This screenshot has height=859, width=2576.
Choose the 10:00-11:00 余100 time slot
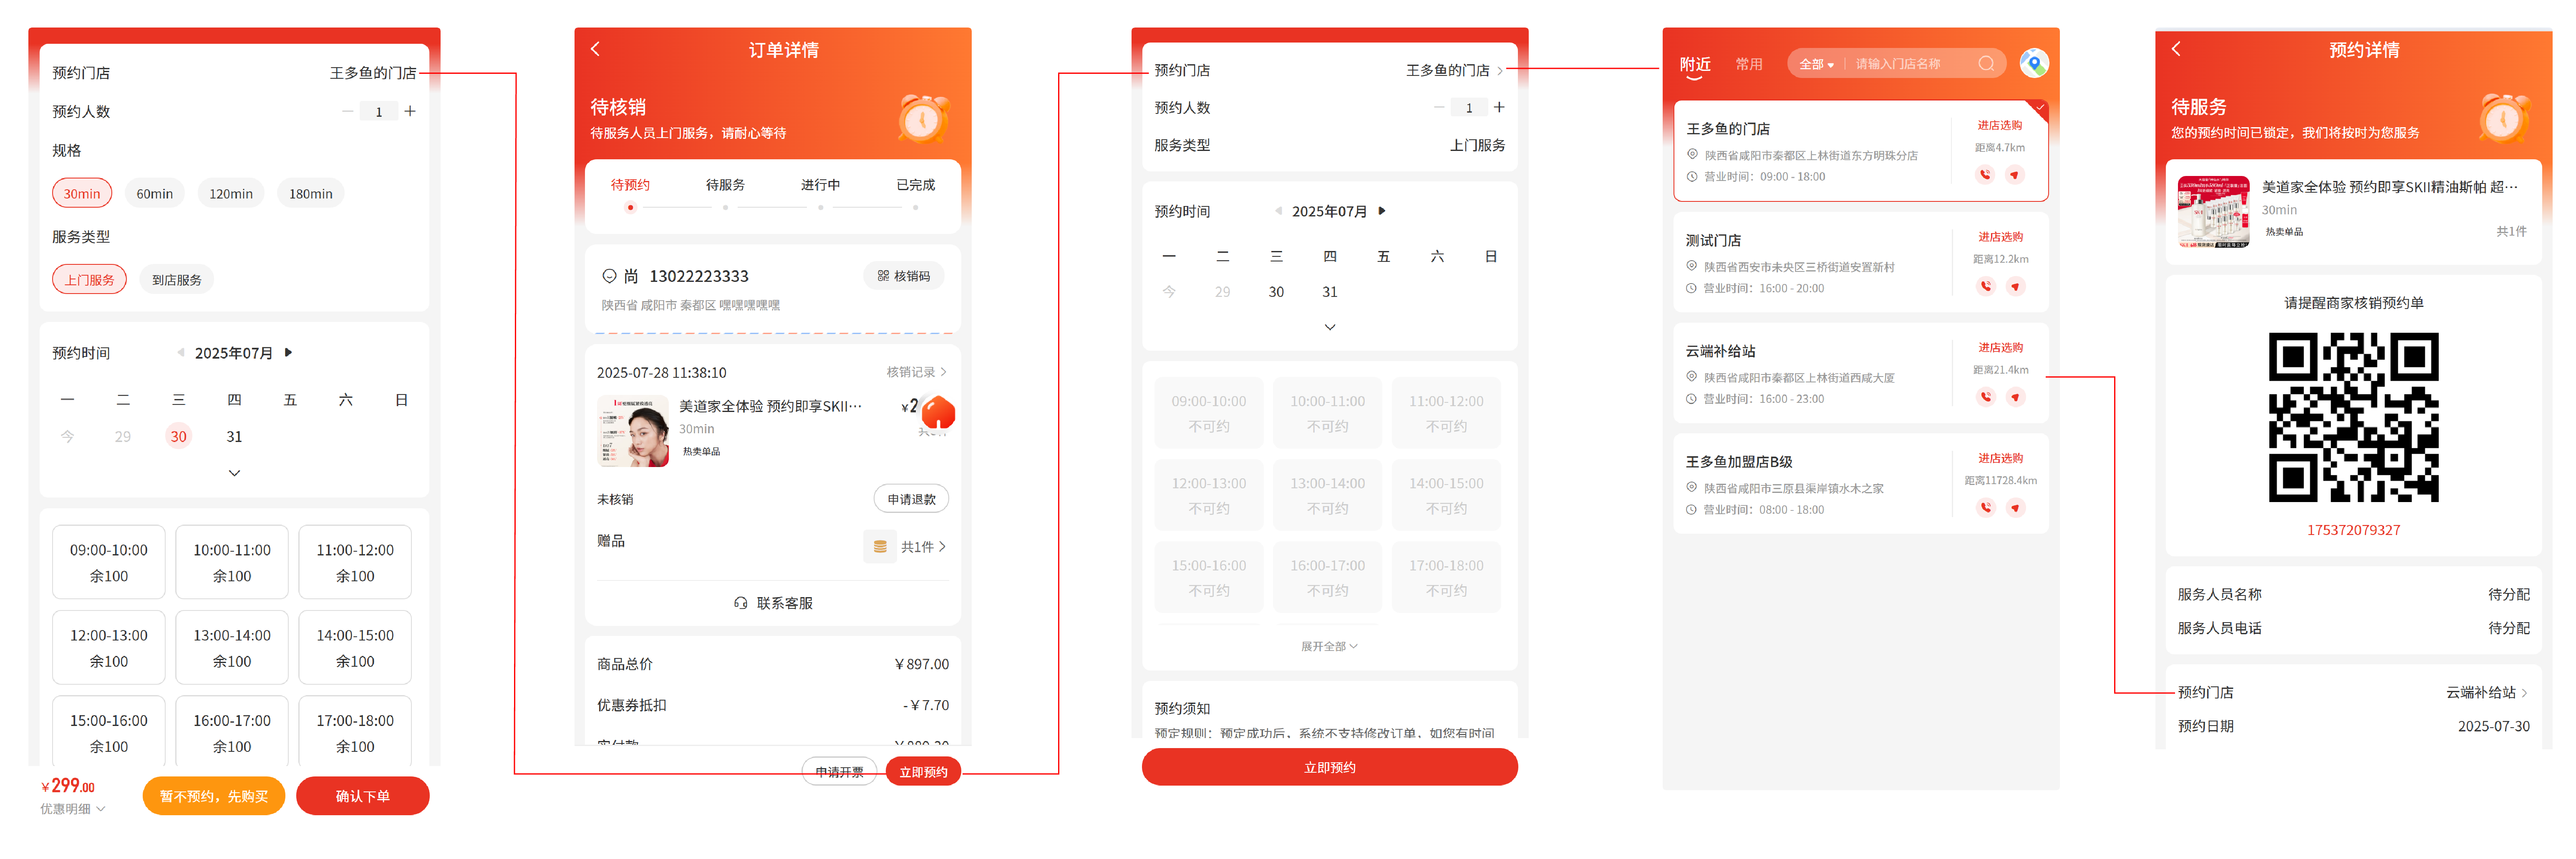click(232, 563)
